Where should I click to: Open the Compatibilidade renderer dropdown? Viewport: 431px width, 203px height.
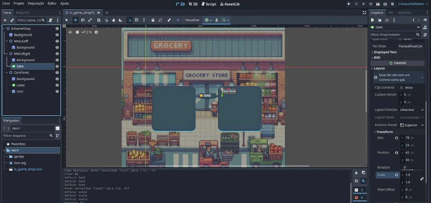[x=413, y=4]
